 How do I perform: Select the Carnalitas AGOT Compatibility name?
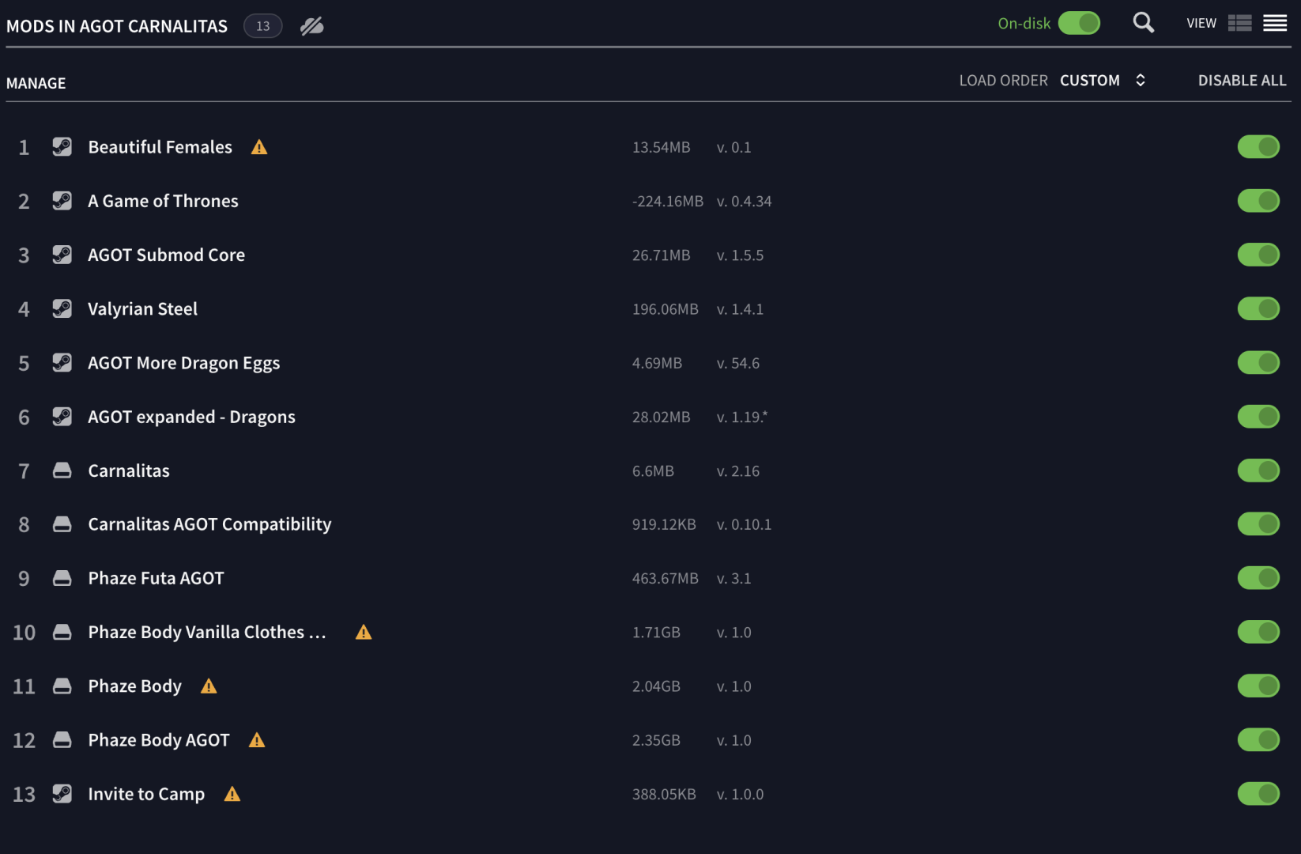pyautogui.click(x=209, y=524)
